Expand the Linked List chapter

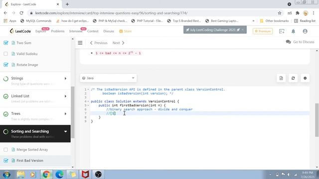pyautogui.click(x=65, y=96)
